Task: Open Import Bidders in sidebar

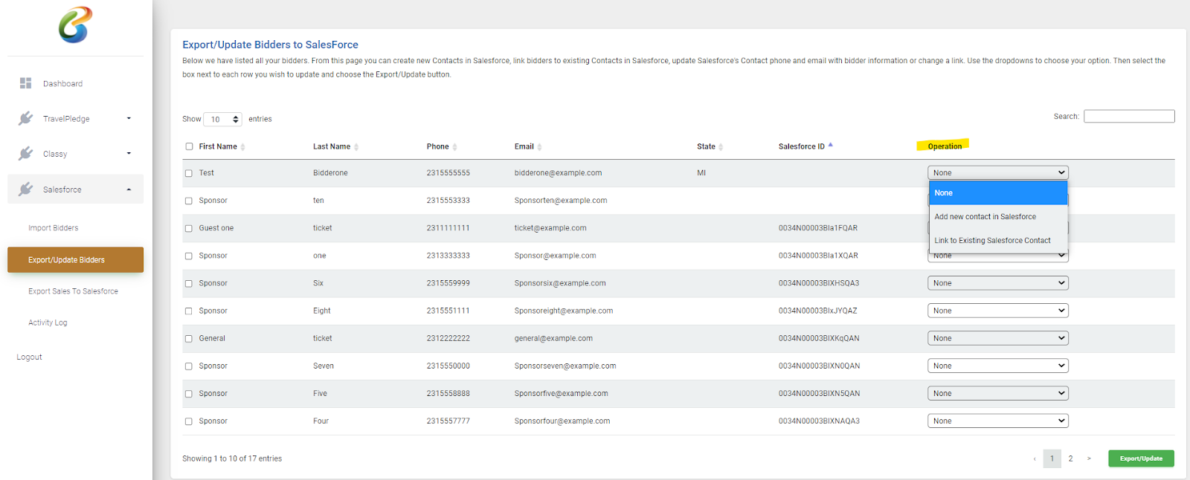Action: [53, 228]
